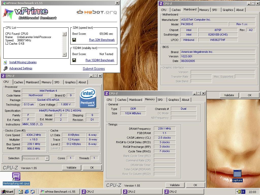Click the floppy save icon next to Run 1024M Benchmark
Screen dimensions: 260x195
click(74, 60)
